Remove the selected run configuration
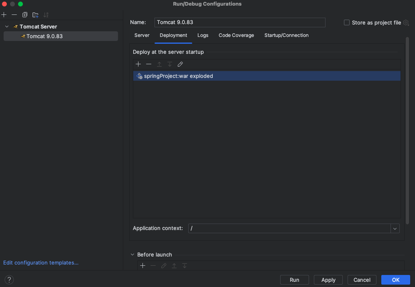 click(x=14, y=15)
